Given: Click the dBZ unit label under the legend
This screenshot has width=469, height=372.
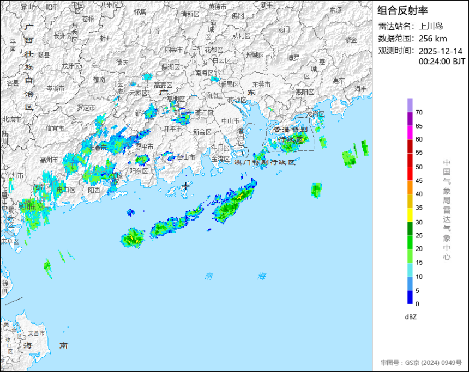Looking at the screenshot, I should tap(411, 317).
